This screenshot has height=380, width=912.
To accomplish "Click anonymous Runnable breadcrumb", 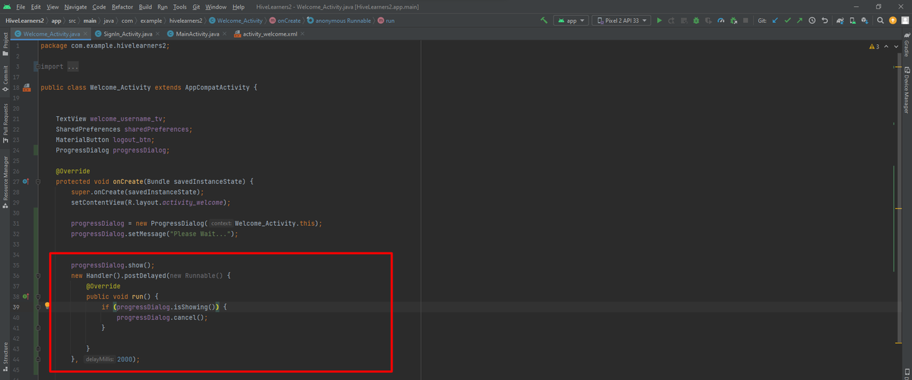I will pos(338,21).
